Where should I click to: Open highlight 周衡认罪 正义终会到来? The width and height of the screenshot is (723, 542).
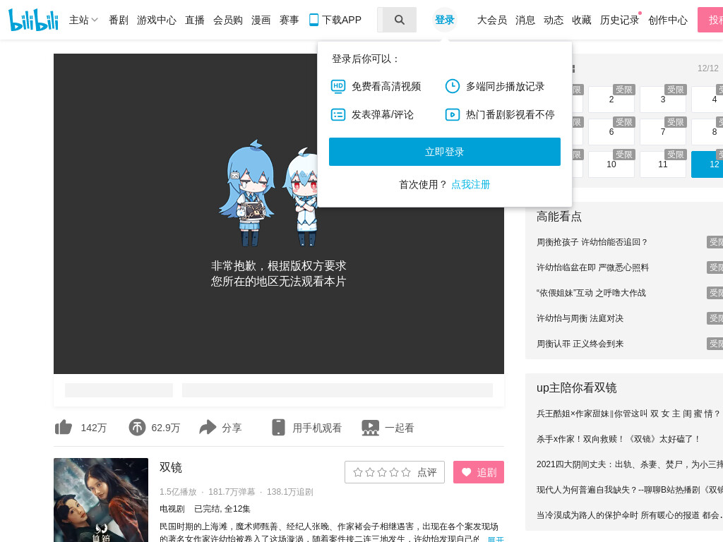click(580, 344)
